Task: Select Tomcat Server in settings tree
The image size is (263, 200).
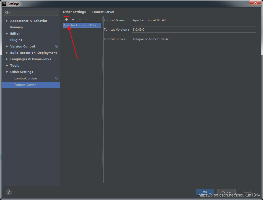Action: pos(31,85)
